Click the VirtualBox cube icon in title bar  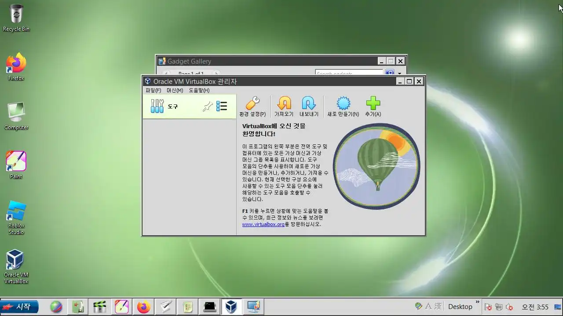(148, 81)
